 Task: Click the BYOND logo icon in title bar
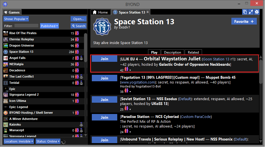click(x=5, y=4)
